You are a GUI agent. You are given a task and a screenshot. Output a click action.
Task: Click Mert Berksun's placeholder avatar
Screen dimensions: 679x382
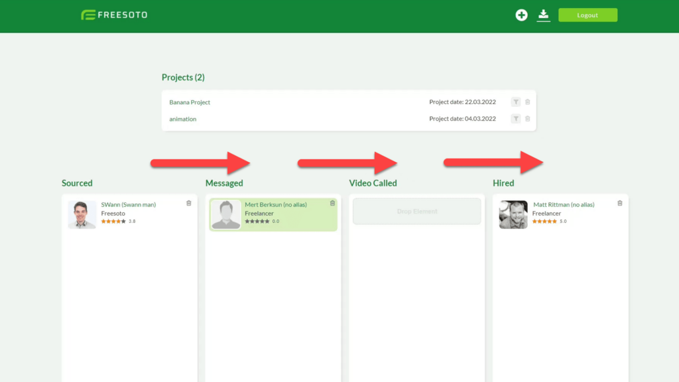[225, 214]
